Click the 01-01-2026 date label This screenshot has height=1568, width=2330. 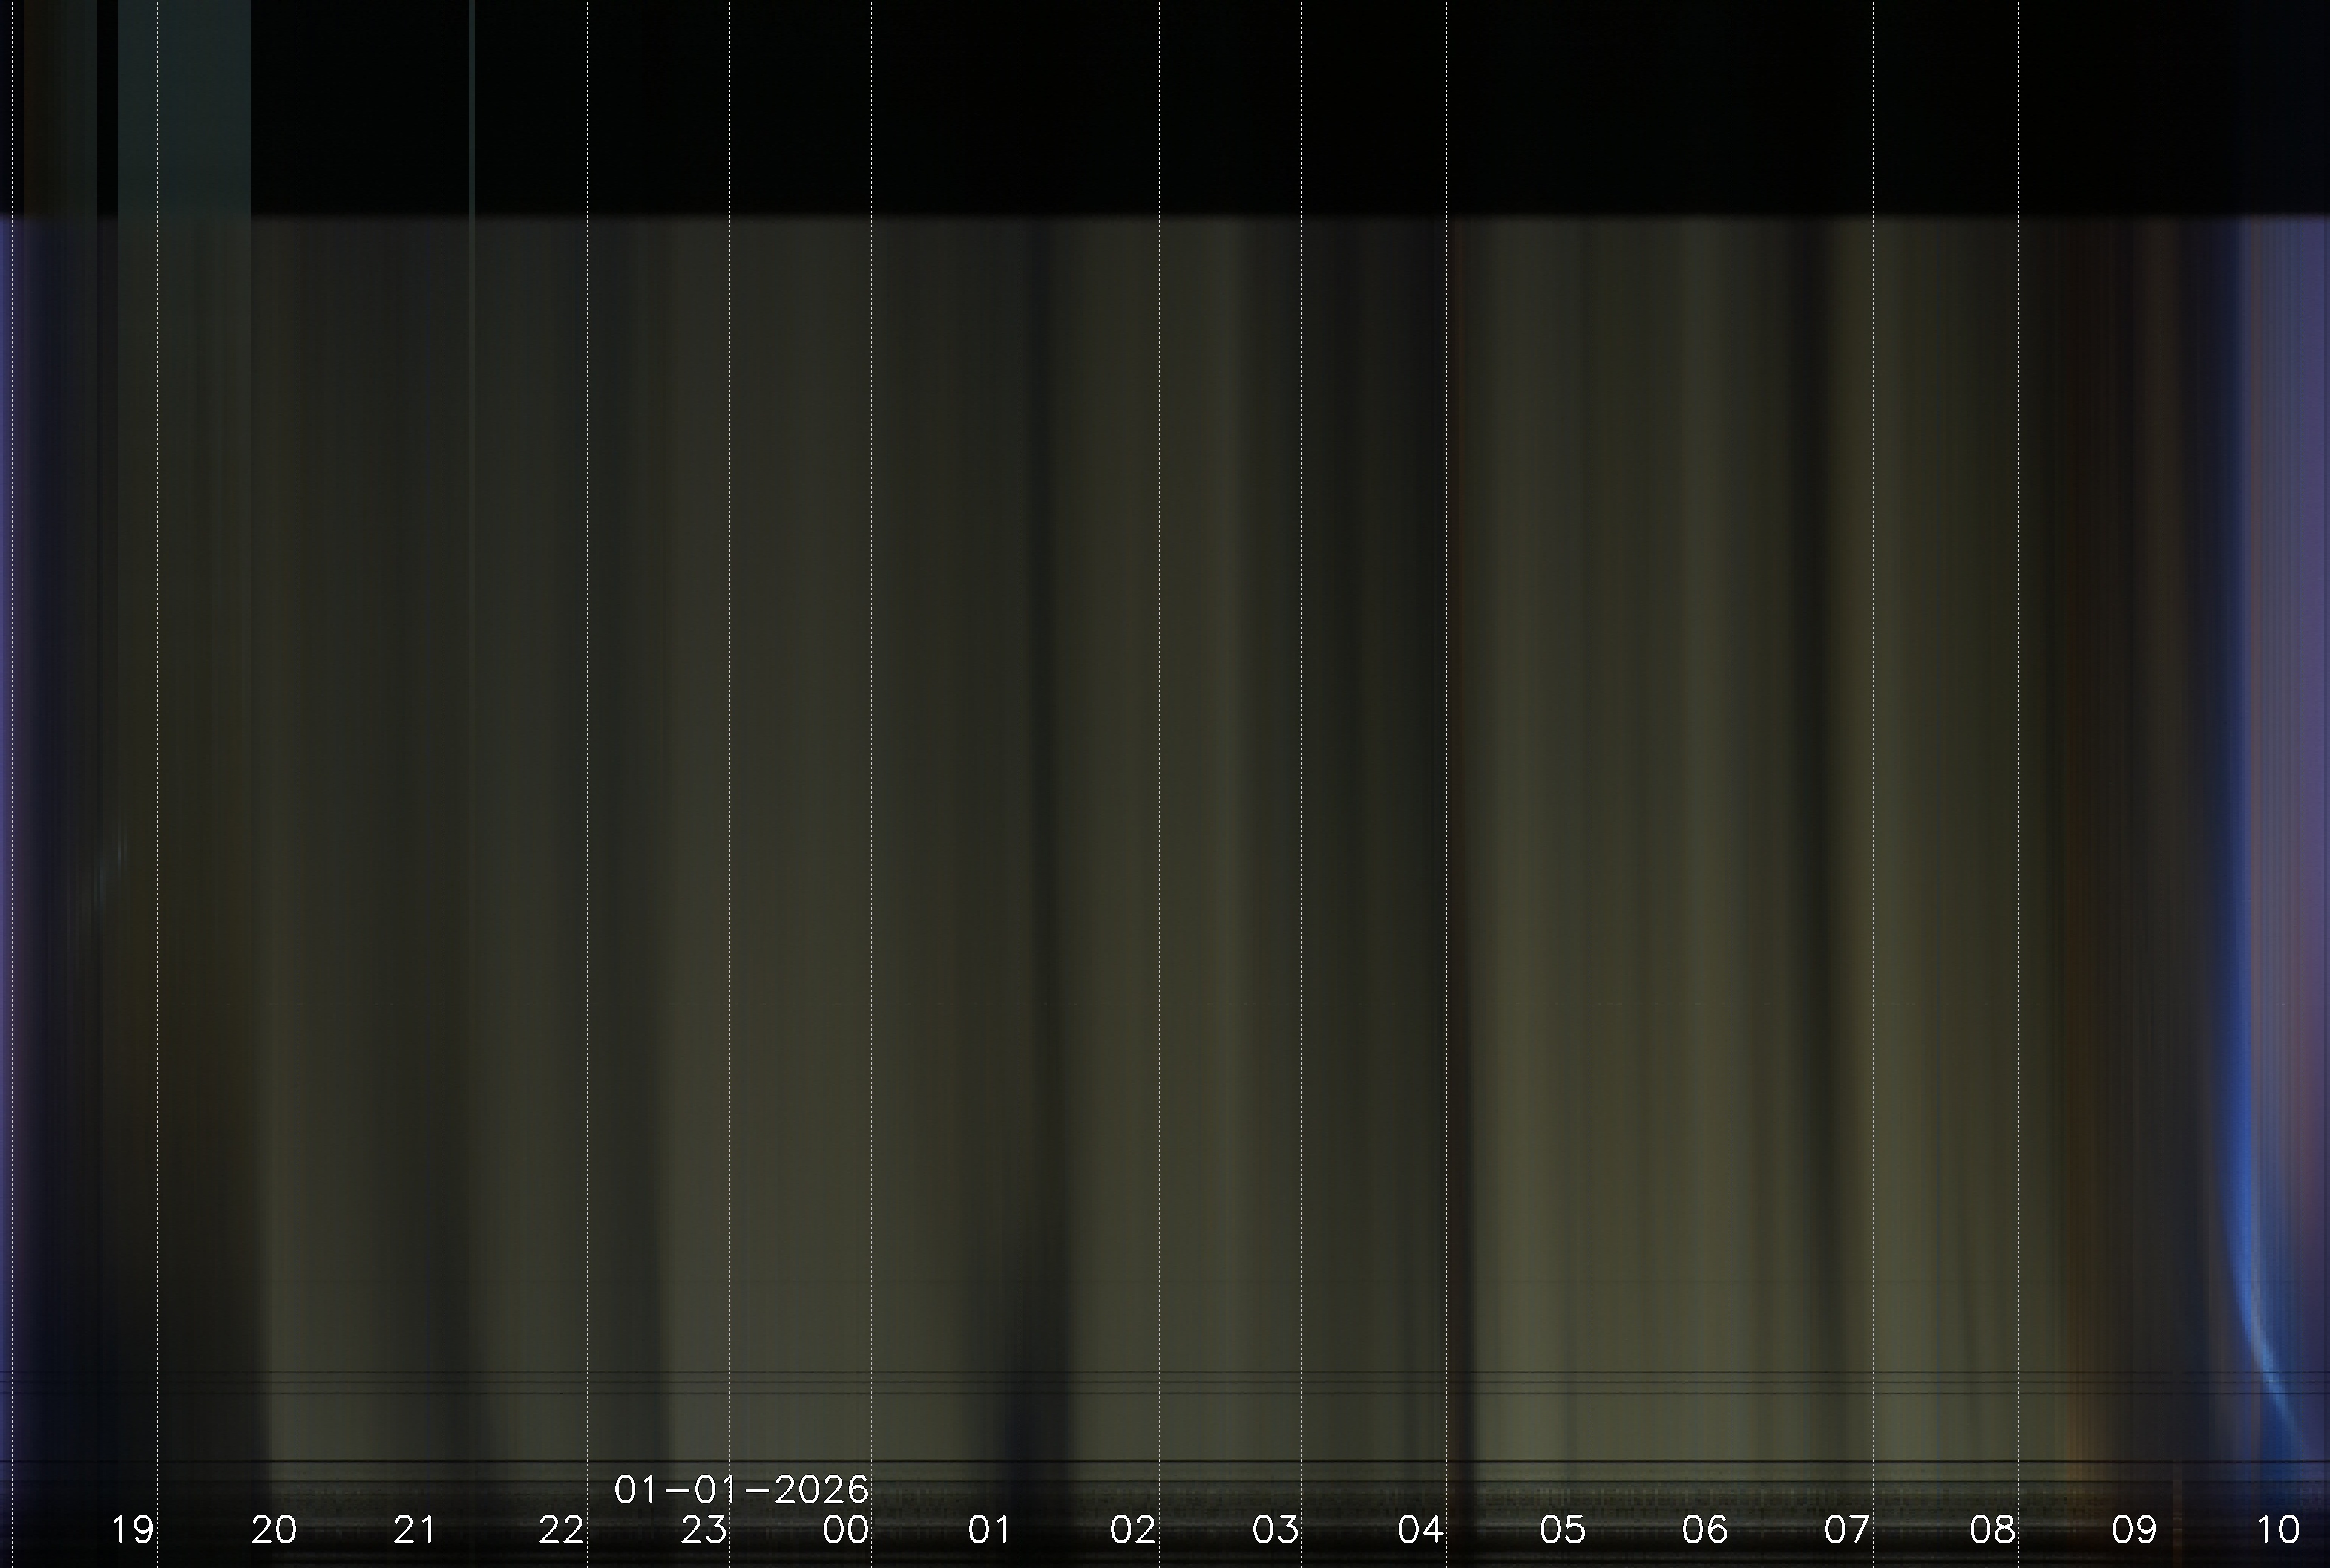741,1490
